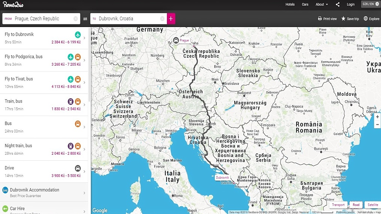Select price 3 260 Kč - 7 205 Kč
The height and width of the screenshot is (214, 381).
(66, 64)
